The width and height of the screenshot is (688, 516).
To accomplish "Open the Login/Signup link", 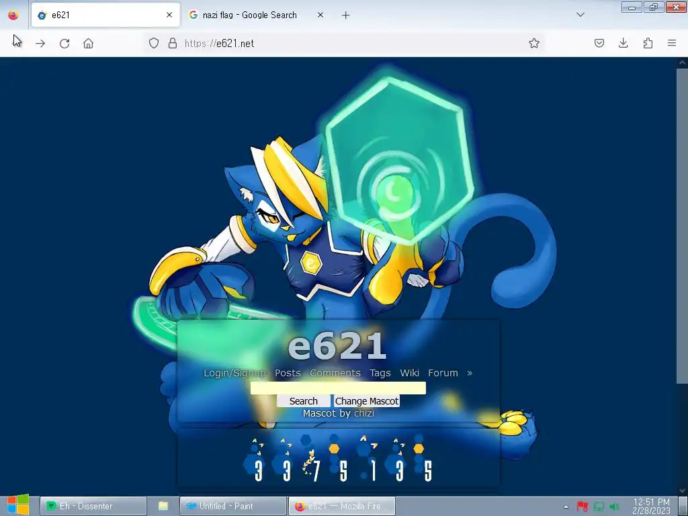I will click(x=234, y=373).
